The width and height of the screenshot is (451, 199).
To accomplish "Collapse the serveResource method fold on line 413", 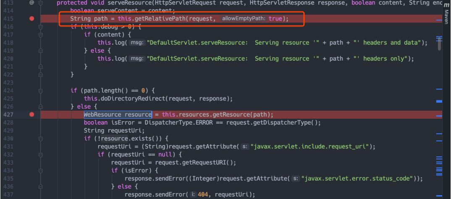I will tap(40, 3).
